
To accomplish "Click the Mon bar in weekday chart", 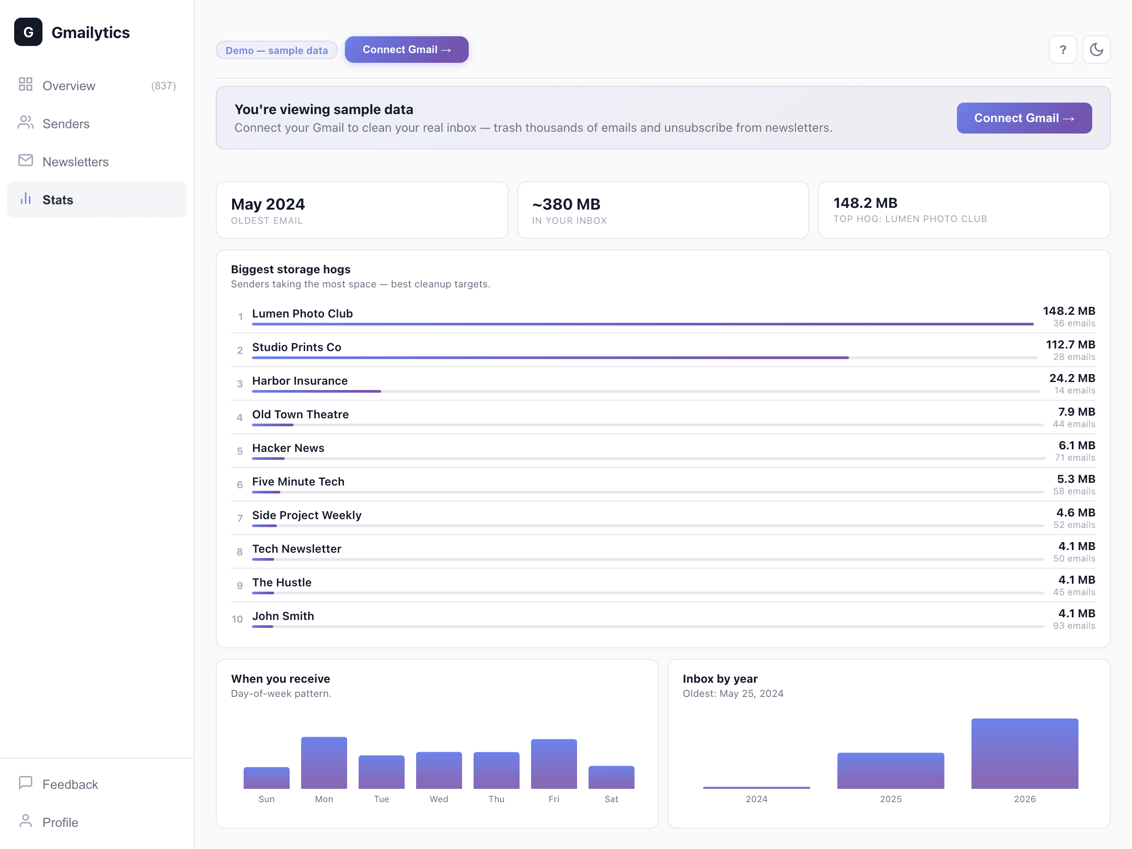I will [324, 762].
